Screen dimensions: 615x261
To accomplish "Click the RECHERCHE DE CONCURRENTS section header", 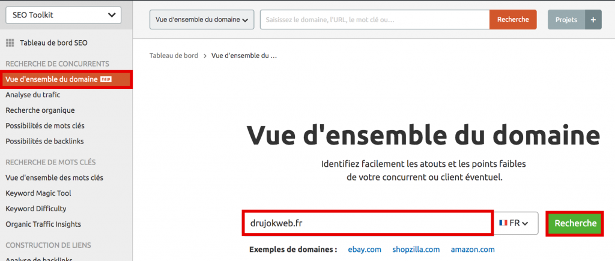I will (57, 64).
